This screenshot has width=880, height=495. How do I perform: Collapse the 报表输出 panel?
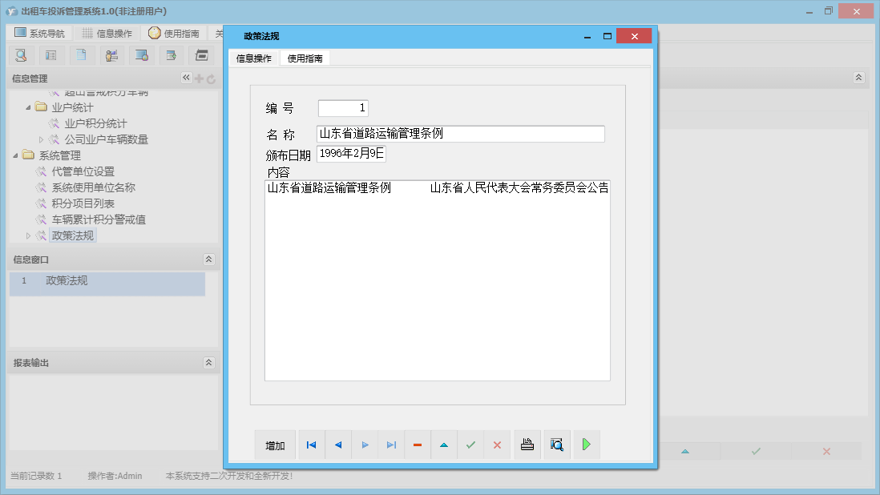[x=208, y=362]
